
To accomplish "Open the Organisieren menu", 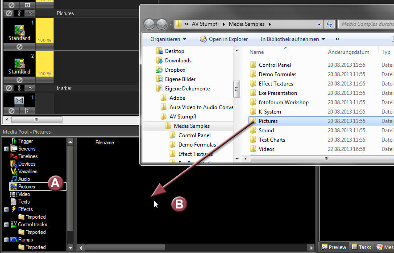I will click(x=168, y=39).
